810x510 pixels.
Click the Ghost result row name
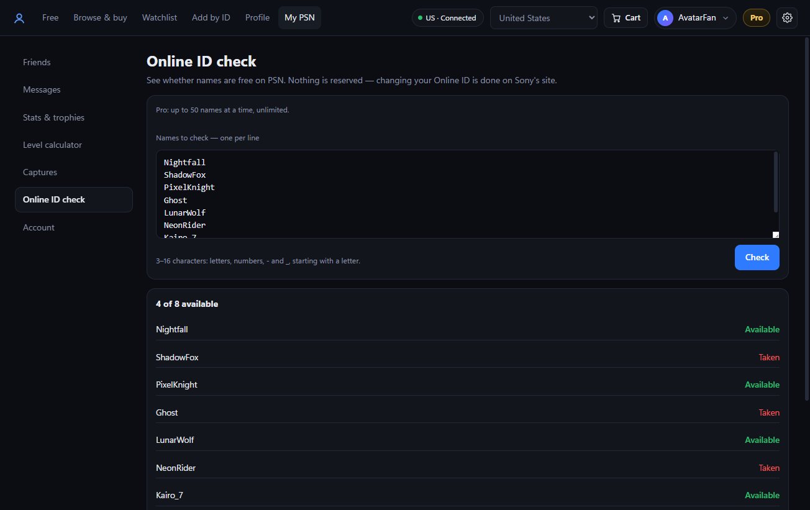[166, 412]
